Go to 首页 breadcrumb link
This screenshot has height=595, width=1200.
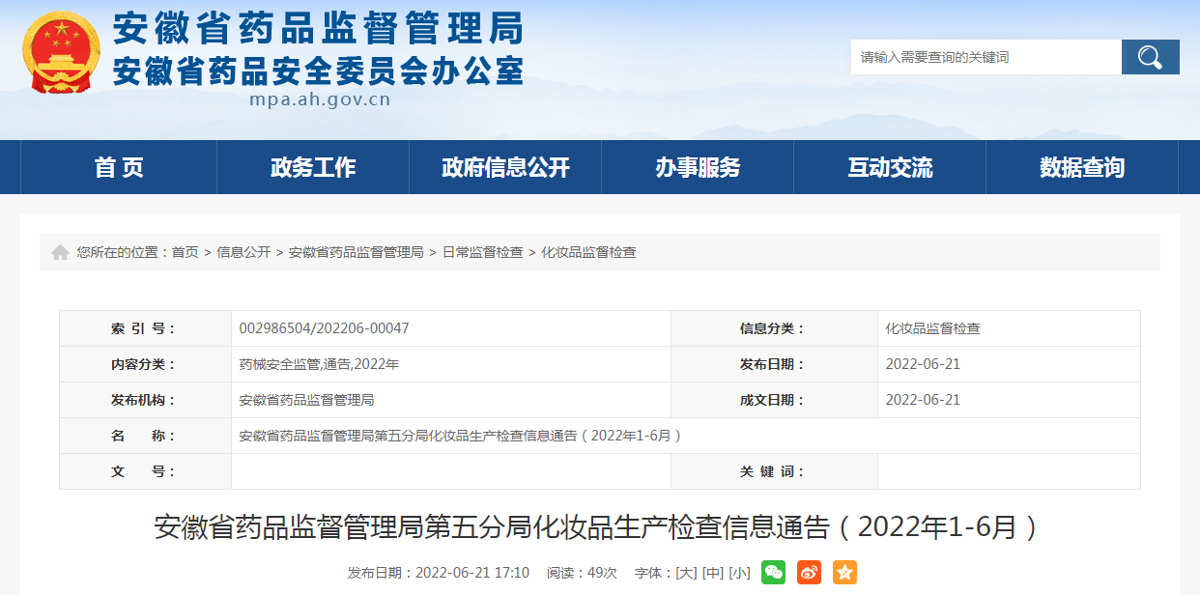(186, 252)
